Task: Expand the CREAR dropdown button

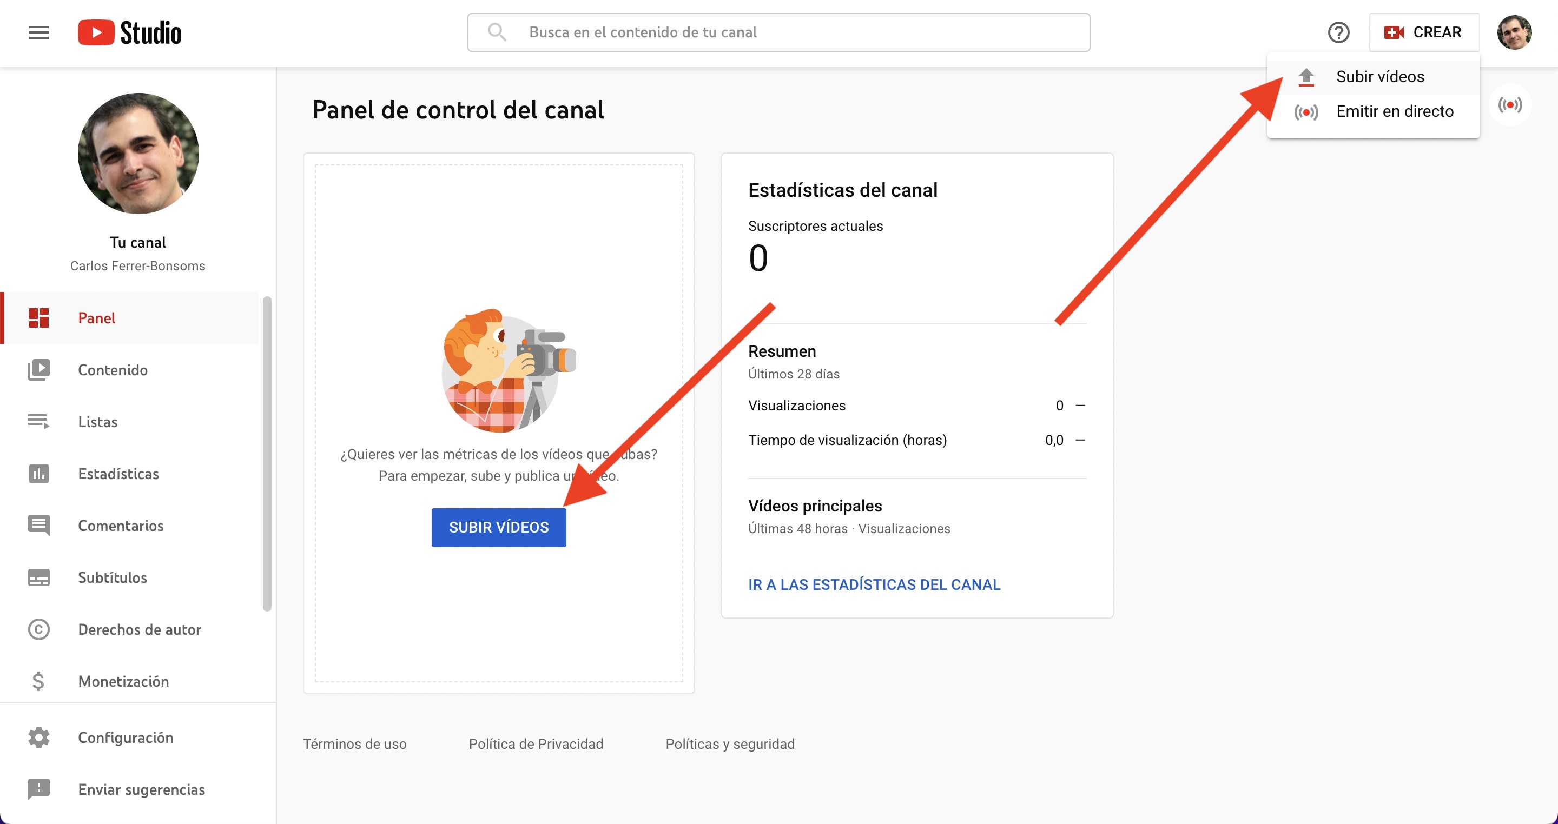Action: coord(1424,32)
